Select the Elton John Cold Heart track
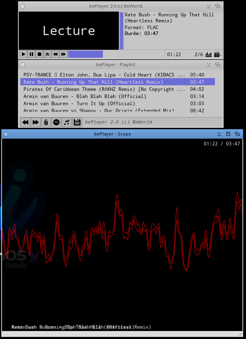Screen dimensions: 246x339 tap(104, 75)
